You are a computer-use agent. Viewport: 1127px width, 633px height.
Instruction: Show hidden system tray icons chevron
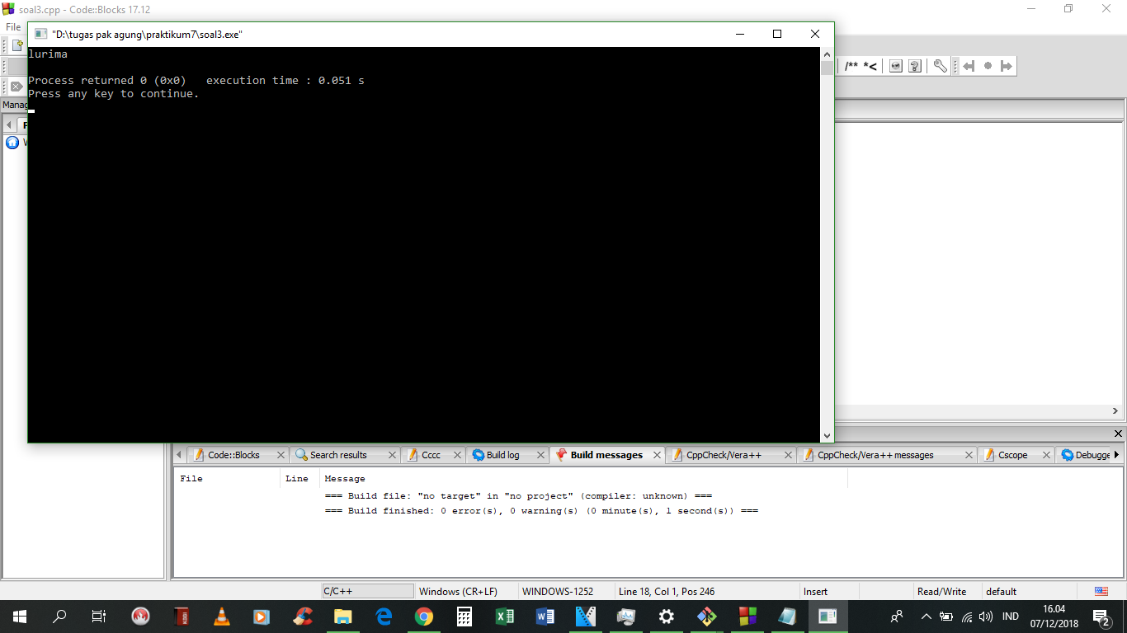[x=926, y=617]
